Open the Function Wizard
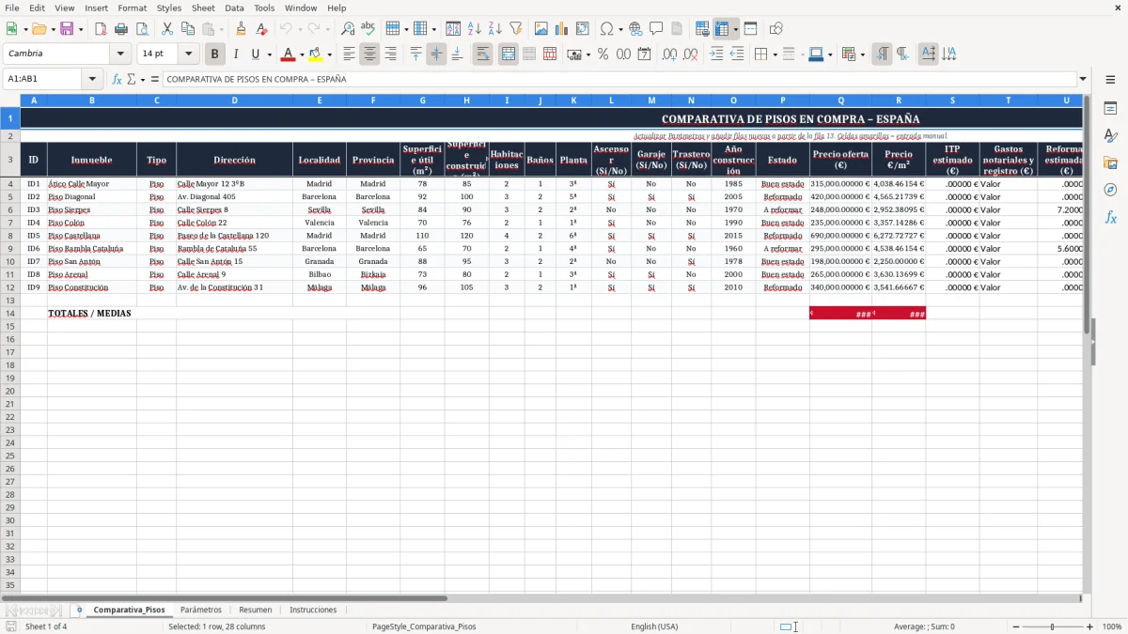1128x634 pixels. 117,79
